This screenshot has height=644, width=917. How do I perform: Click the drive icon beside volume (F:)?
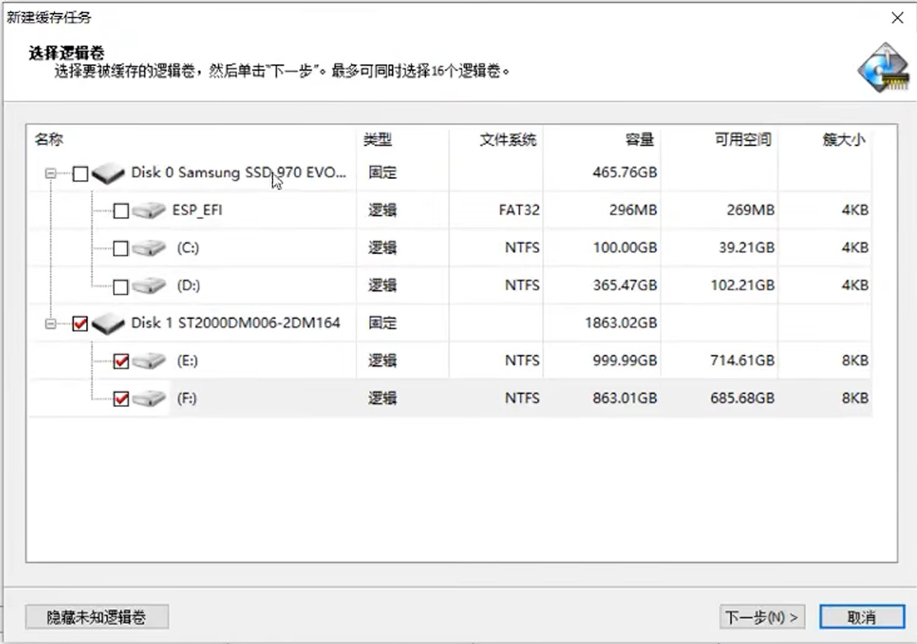[x=149, y=398]
